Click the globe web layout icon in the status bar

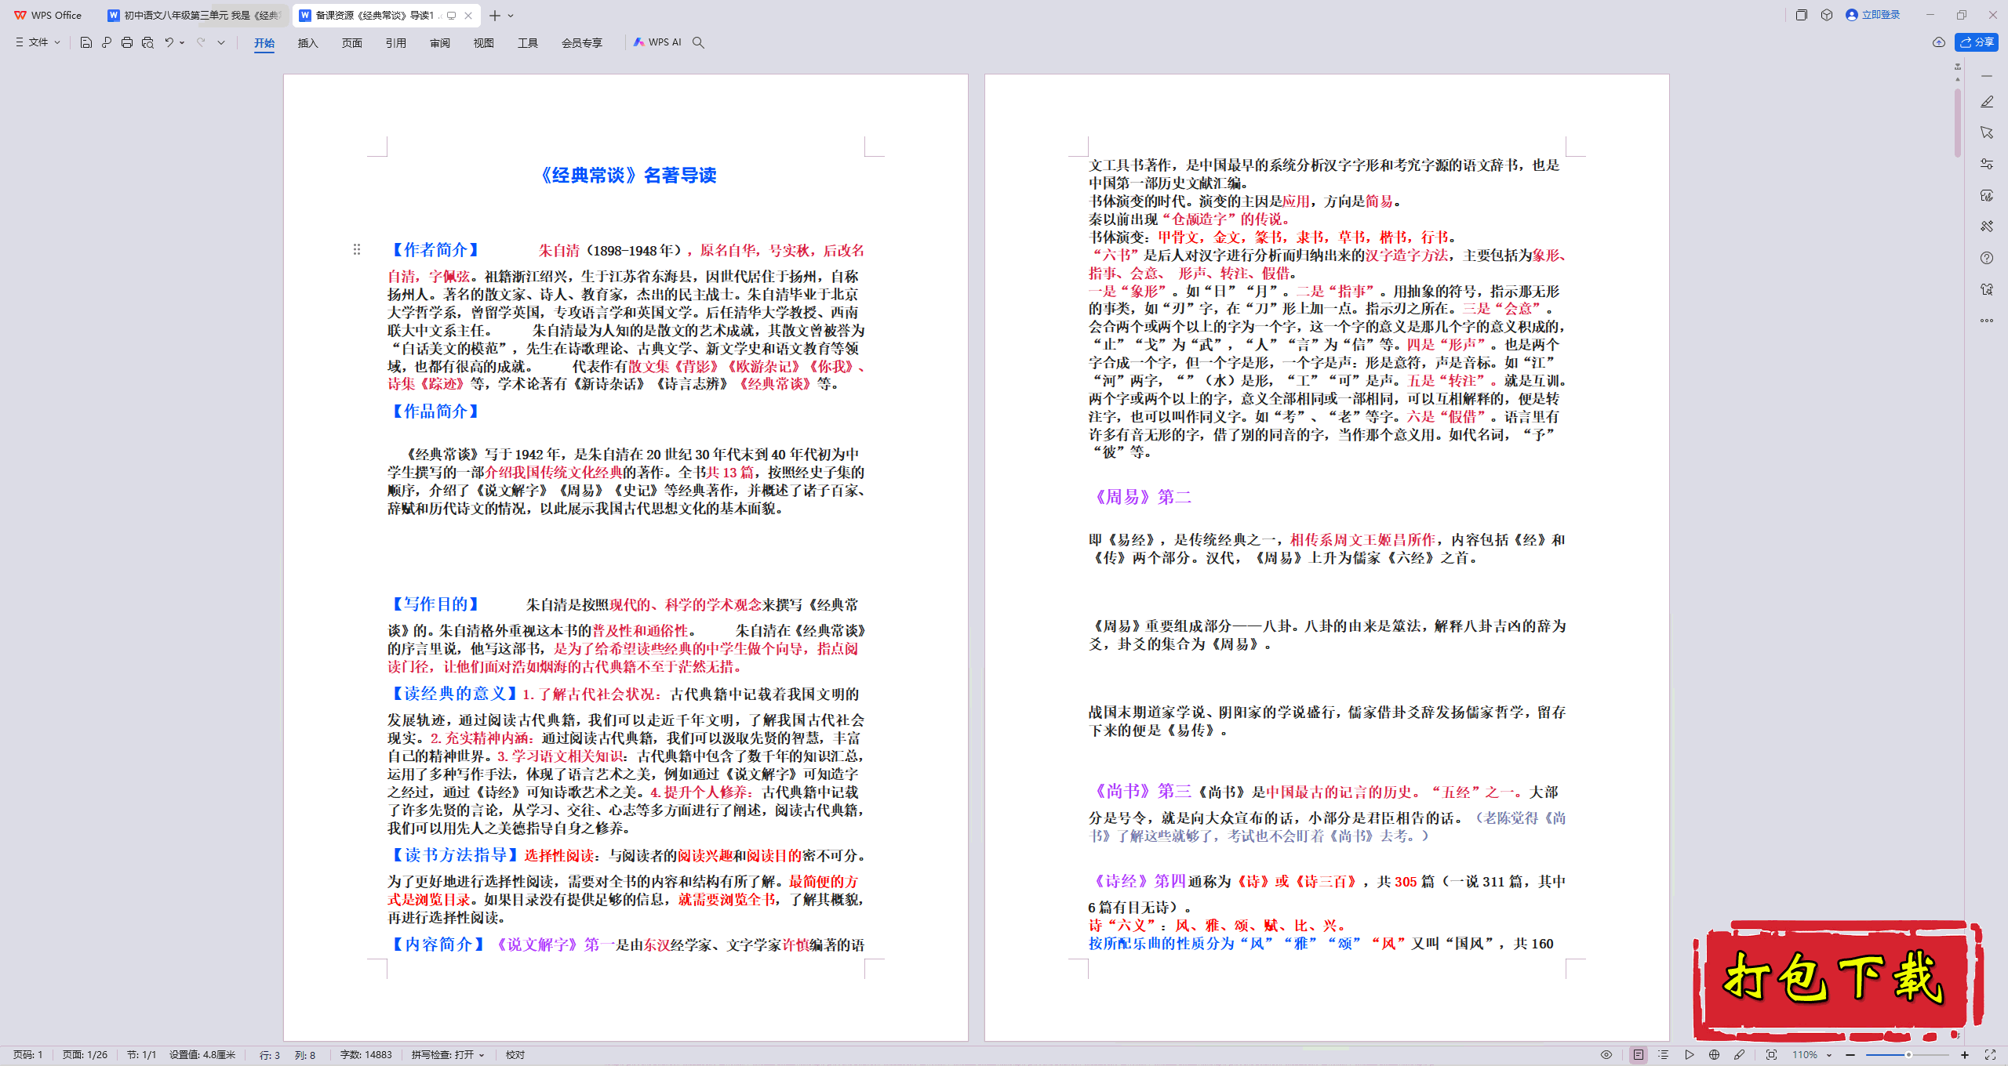[1714, 1055]
